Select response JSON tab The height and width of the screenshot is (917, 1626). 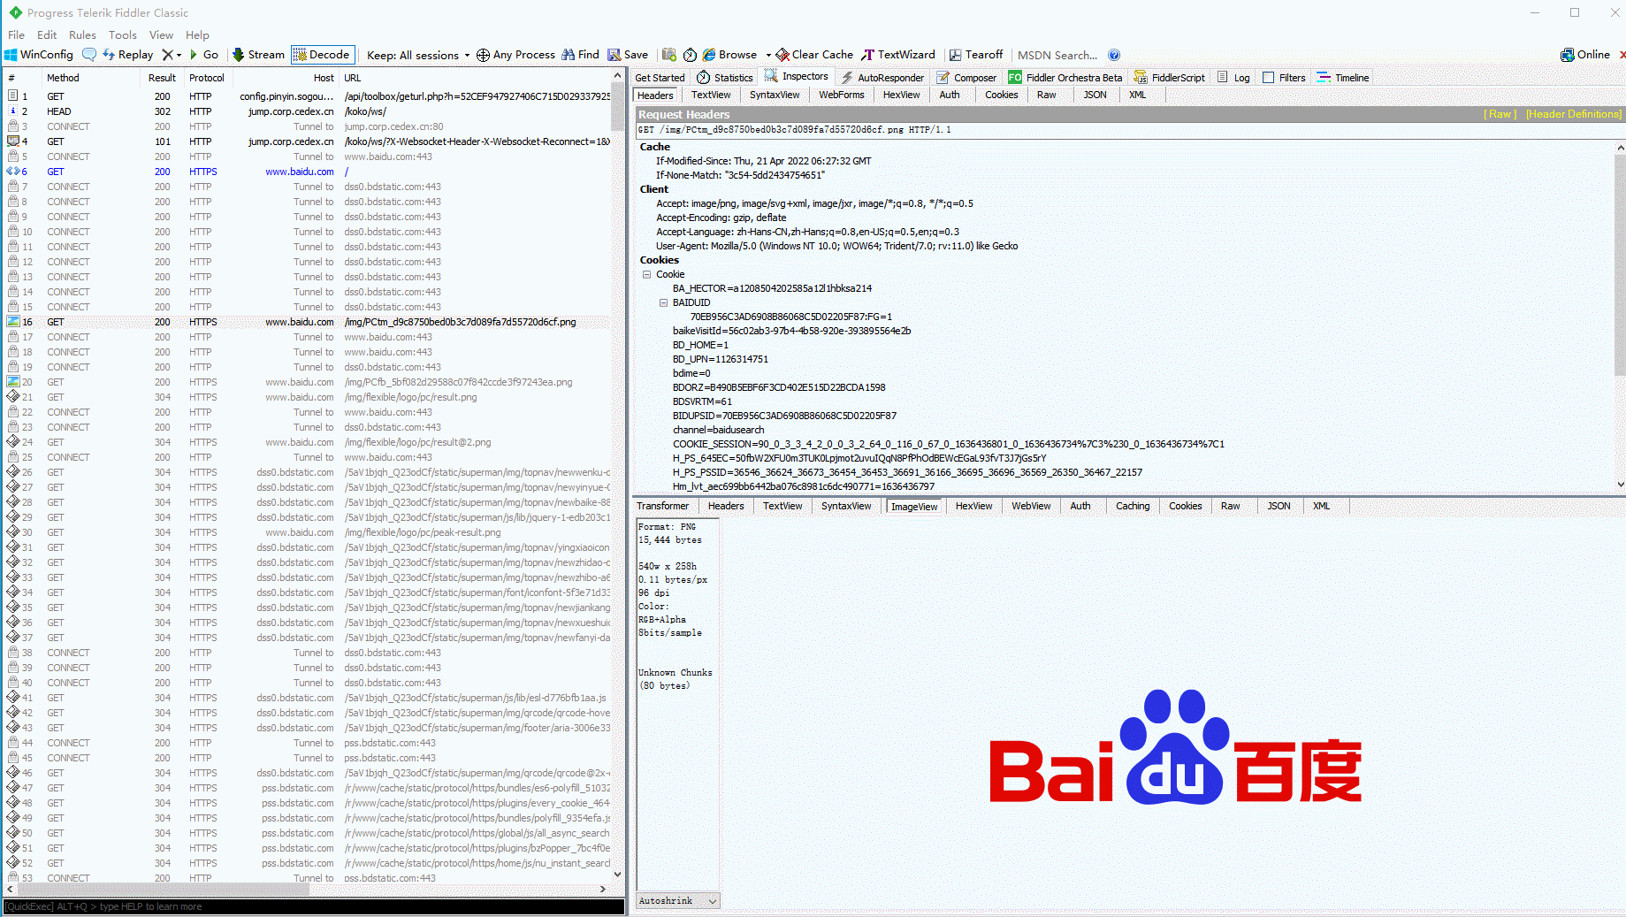(x=1279, y=506)
